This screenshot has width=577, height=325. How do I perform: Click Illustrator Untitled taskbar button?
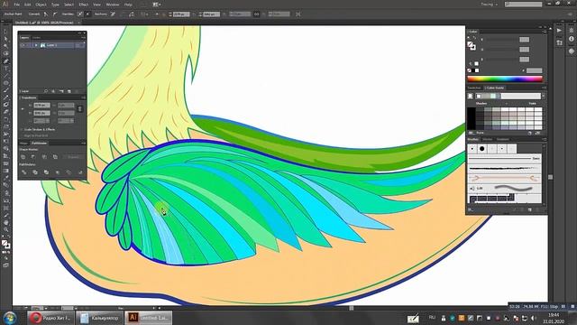coord(149,318)
